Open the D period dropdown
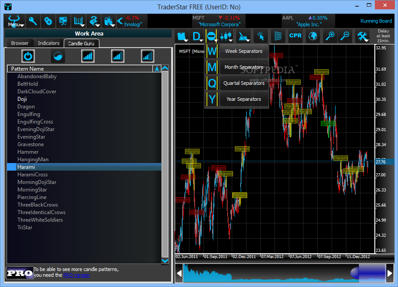 [x=197, y=36]
